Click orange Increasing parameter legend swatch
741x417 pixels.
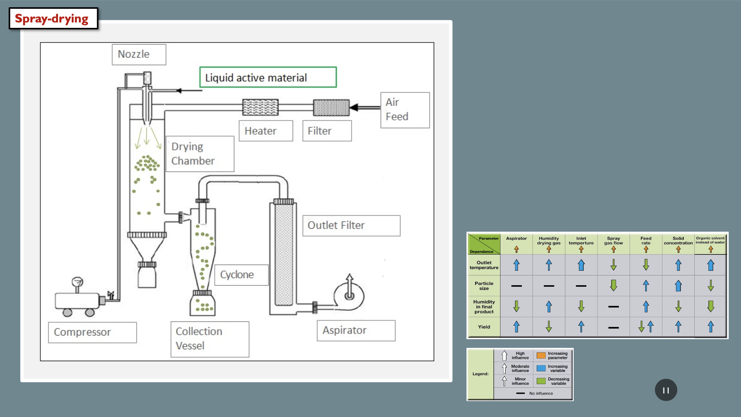coord(541,355)
